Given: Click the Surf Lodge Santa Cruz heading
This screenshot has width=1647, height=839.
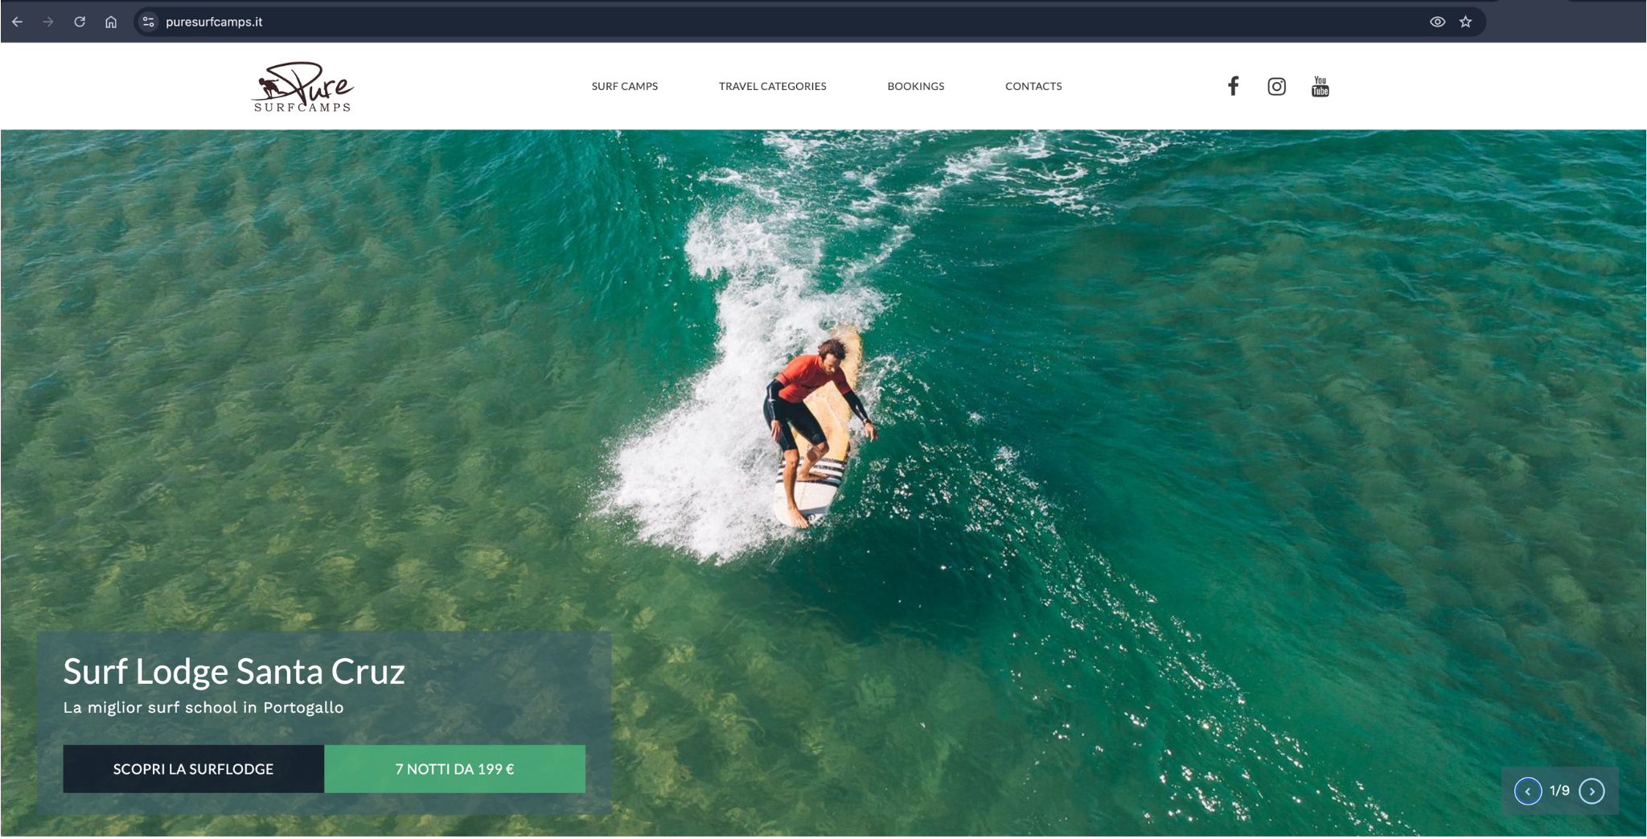Looking at the screenshot, I should point(234,672).
